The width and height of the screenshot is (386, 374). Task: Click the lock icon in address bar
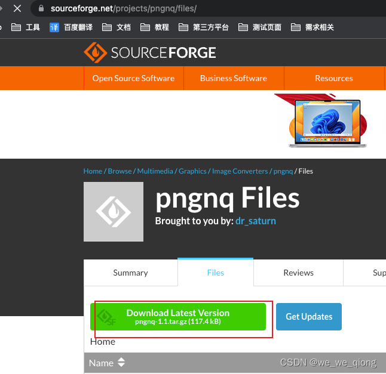click(41, 8)
